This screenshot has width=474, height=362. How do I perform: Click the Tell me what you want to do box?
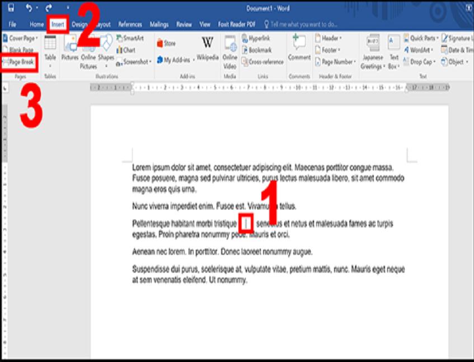301,25
